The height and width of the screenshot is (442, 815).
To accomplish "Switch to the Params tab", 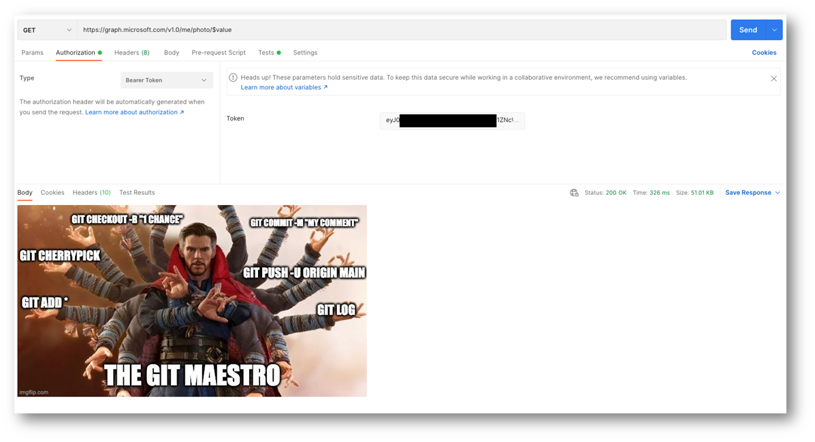I will [32, 52].
